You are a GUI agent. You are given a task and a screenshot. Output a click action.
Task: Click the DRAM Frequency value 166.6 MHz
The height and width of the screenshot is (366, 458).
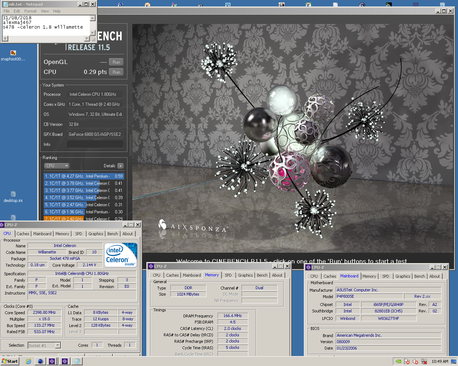233,316
